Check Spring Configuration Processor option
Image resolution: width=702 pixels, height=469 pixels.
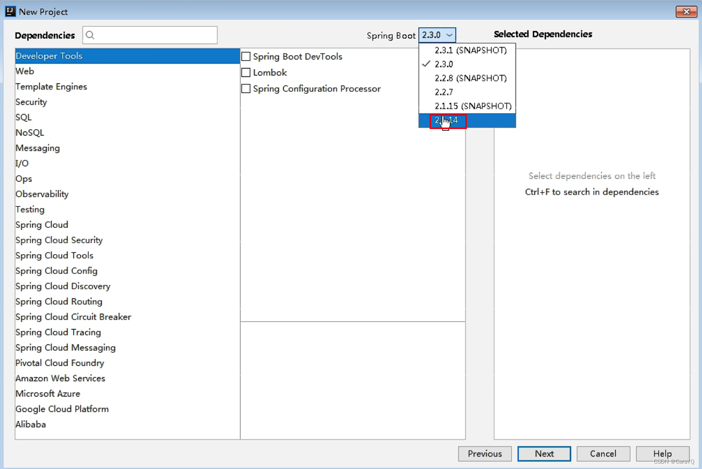click(x=246, y=89)
